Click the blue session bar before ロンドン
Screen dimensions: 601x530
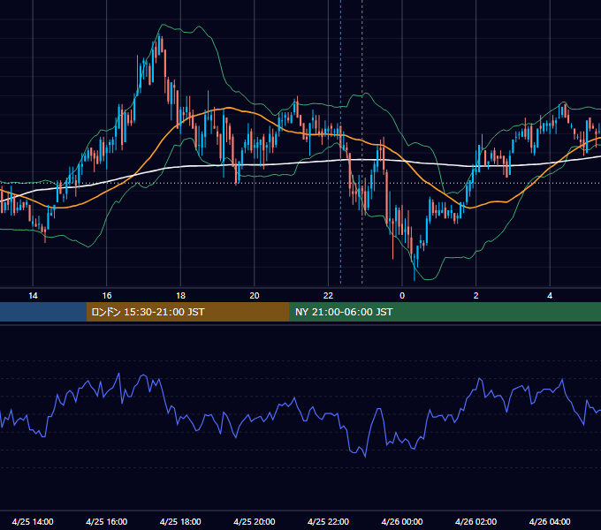click(x=43, y=312)
